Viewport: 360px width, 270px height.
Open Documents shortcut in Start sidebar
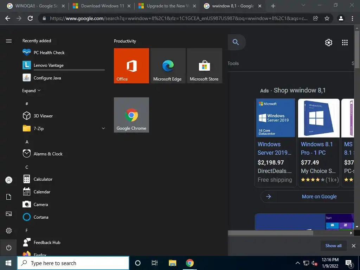click(9, 197)
